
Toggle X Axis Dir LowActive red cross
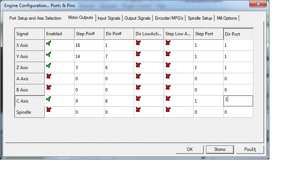tap(138, 43)
